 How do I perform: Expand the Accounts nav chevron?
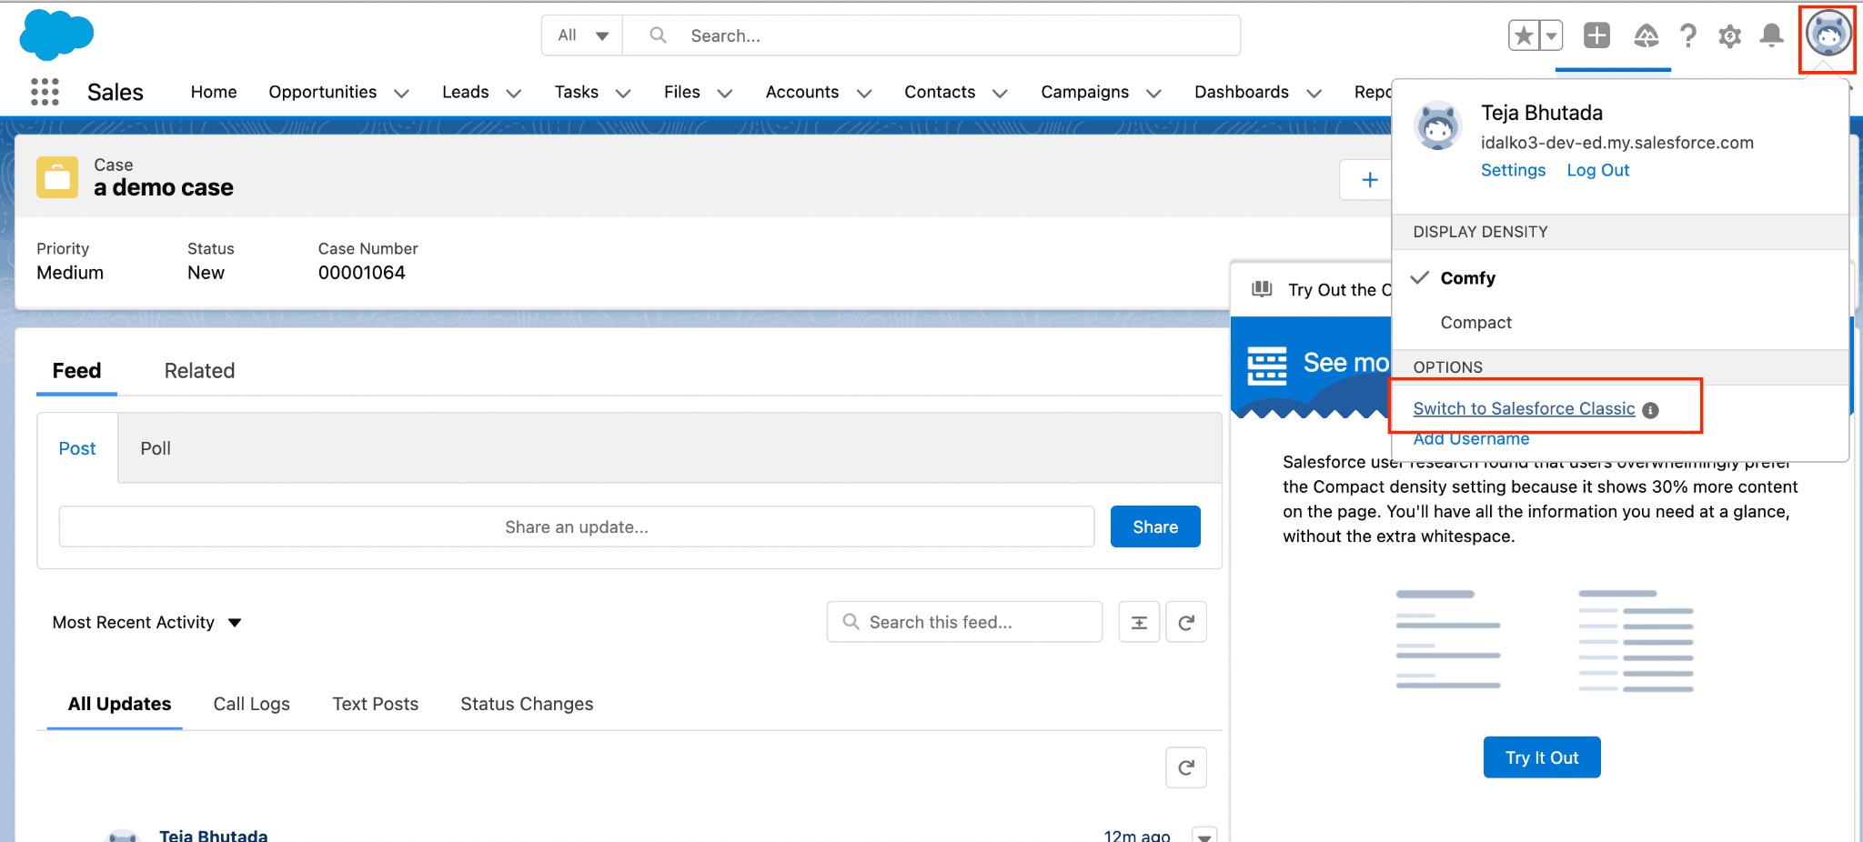864,93
